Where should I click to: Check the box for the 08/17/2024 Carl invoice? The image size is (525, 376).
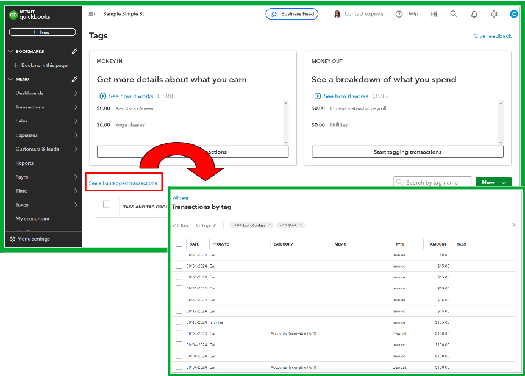pos(179,311)
